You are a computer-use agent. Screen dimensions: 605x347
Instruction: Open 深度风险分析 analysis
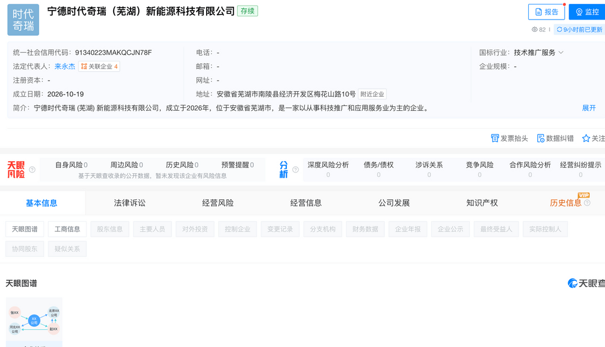(328, 169)
